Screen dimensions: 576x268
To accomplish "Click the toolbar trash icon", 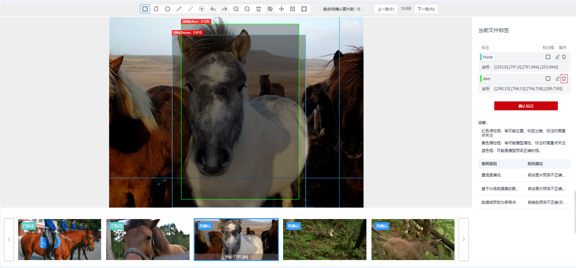I will tap(259, 9).
